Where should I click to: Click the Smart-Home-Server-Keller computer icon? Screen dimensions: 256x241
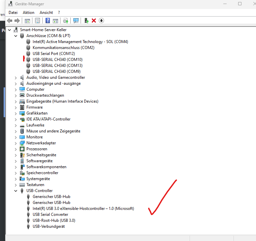pos(16,30)
